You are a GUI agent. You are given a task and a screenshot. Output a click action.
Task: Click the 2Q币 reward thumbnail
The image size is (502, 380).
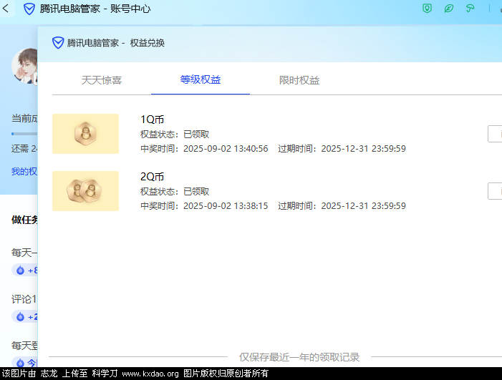(x=85, y=191)
